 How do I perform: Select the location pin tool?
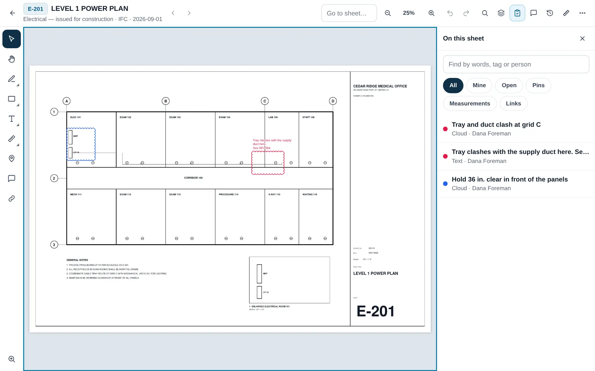point(11,159)
